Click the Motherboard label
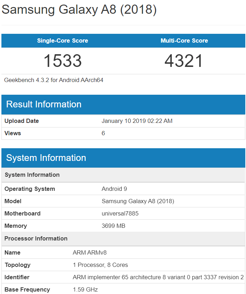The width and height of the screenshot is (246, 294). 22,214
